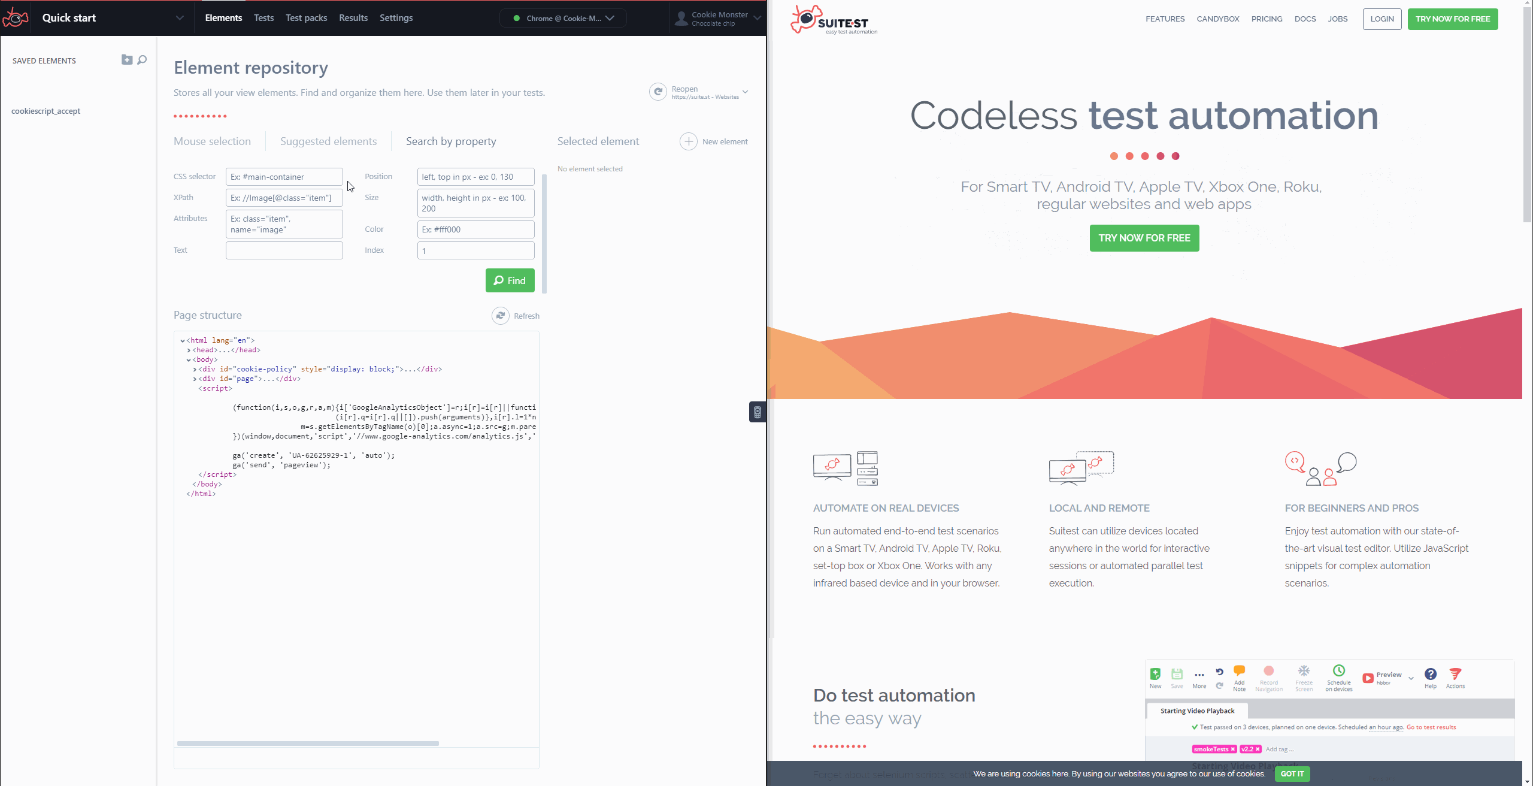Click the green Find button

pos(510,280)
